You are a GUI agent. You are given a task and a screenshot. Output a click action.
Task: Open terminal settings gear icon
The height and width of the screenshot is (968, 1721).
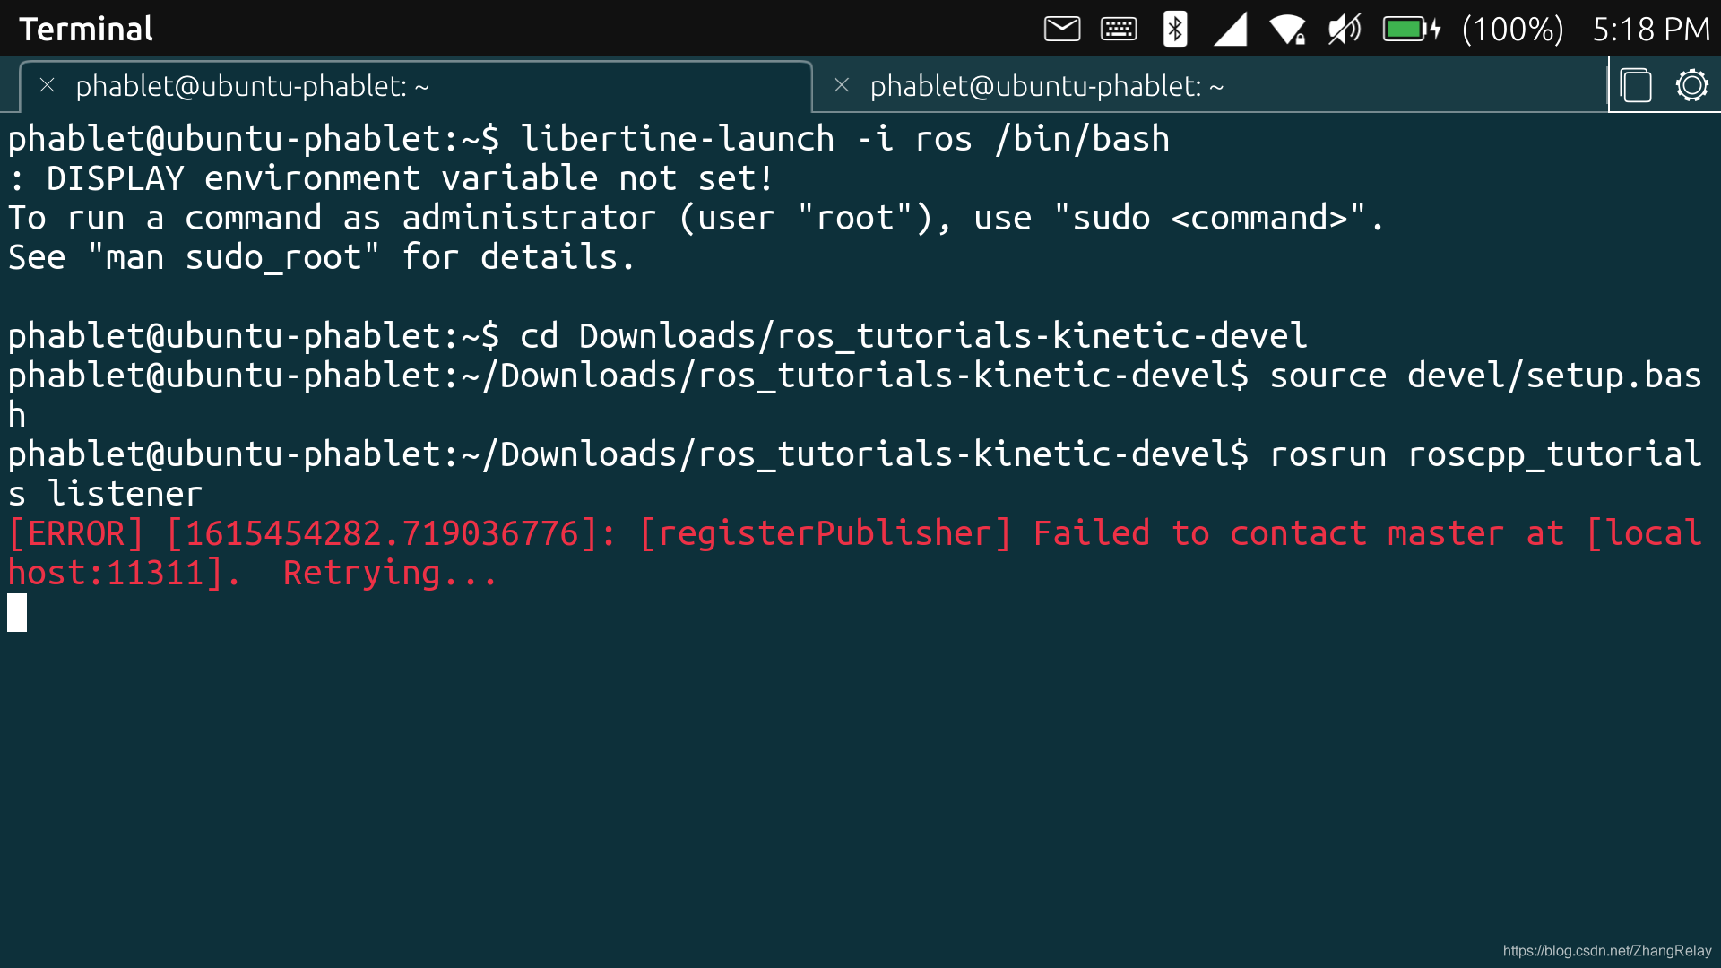1691,86
